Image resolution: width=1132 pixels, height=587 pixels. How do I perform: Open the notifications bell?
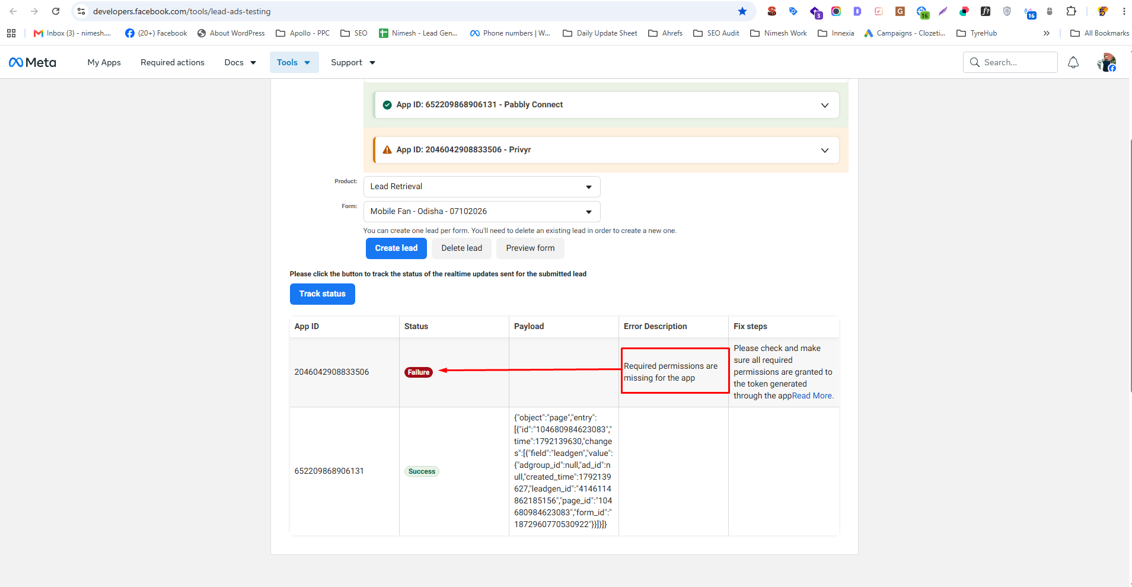point(1073,62)
